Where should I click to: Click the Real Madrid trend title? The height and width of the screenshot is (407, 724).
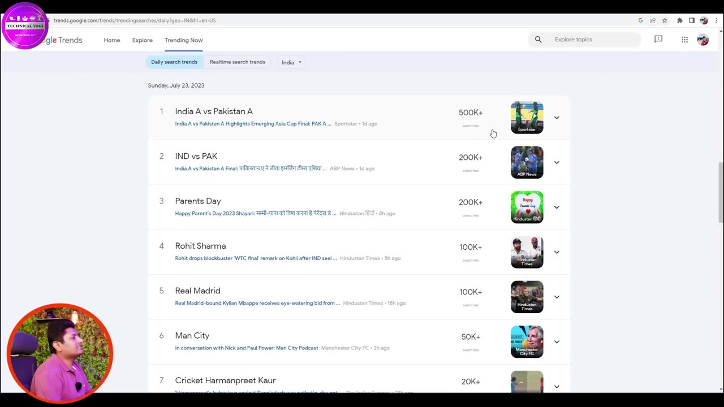coord(197,291)
